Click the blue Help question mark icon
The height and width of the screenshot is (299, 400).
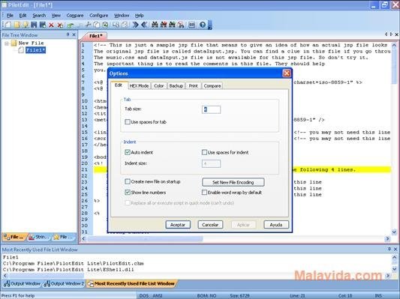203,25
